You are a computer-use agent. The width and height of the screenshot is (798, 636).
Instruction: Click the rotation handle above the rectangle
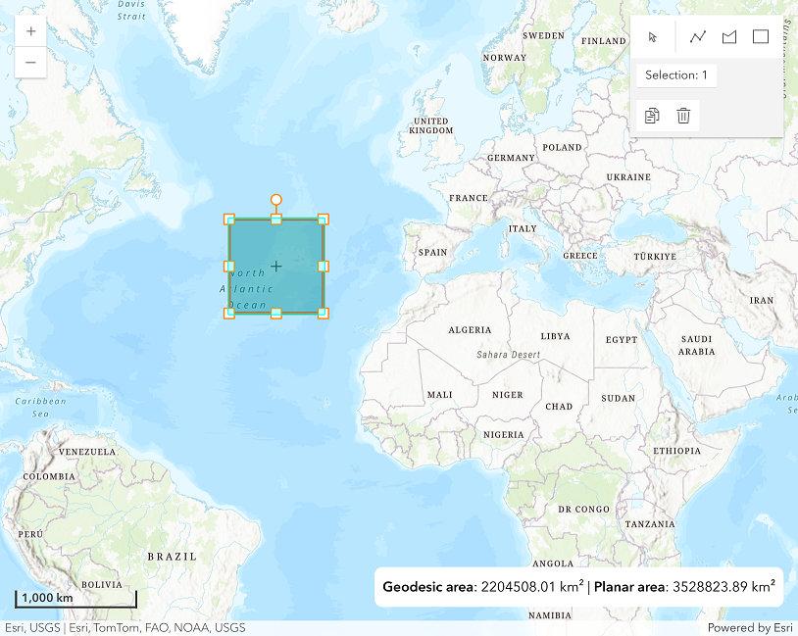pyautogui.click(x=276, y=200)
